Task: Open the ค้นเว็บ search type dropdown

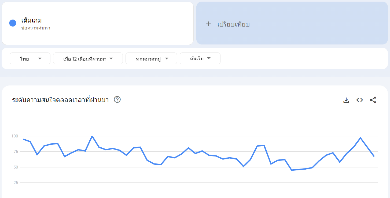Action: pyautogui.click(x=200, y=58)
